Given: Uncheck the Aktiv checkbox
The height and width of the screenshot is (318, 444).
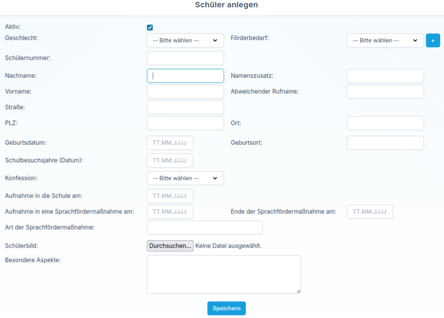Looking at the screenshot, I should pyautogui.click(x=150, y=28).
